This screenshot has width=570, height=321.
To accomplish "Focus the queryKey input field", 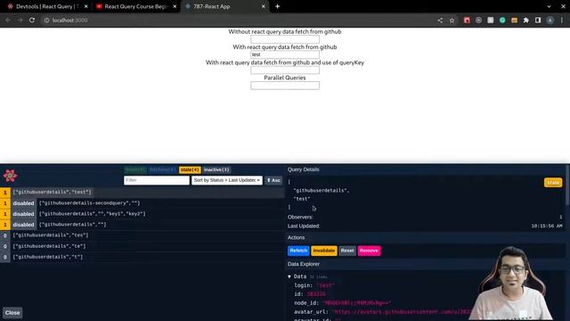I will click(x=285, y=70).
